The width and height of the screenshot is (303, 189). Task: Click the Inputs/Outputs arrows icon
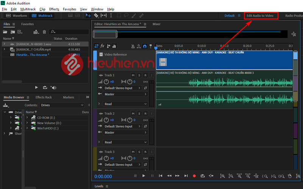[x=96, y=46]
